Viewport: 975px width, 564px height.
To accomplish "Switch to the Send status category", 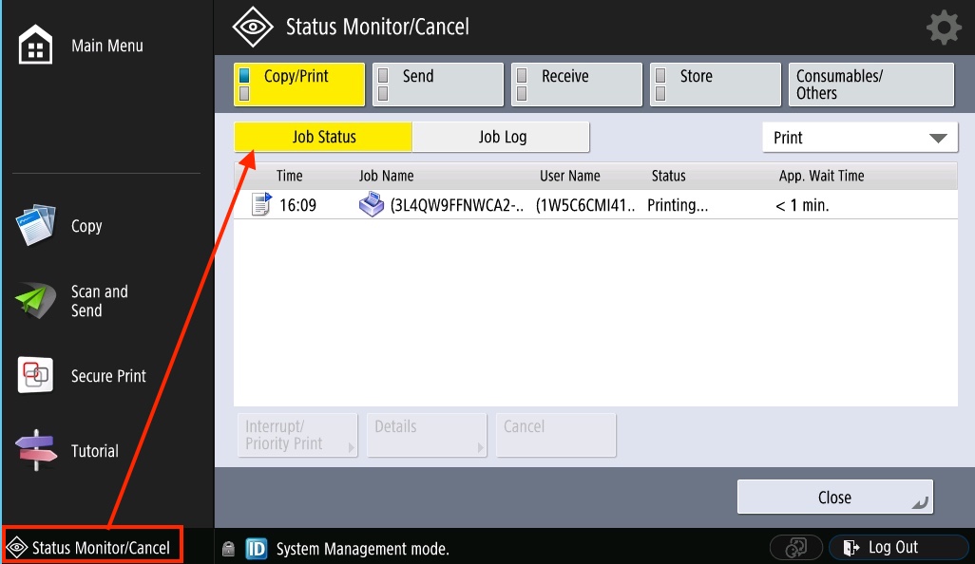I will (437, 85).
